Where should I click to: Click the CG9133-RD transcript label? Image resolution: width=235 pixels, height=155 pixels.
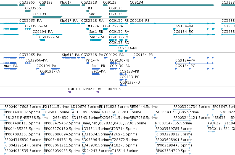(119, 43)
